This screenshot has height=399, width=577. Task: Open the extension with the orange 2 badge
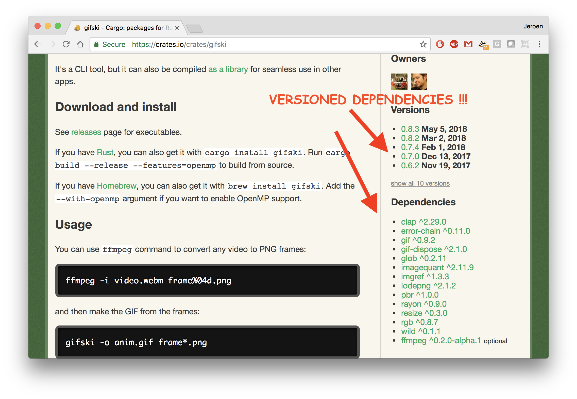point(483,45)
